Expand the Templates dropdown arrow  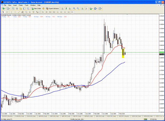[101, 9]
